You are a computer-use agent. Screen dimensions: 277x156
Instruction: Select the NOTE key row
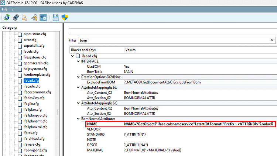92,139
